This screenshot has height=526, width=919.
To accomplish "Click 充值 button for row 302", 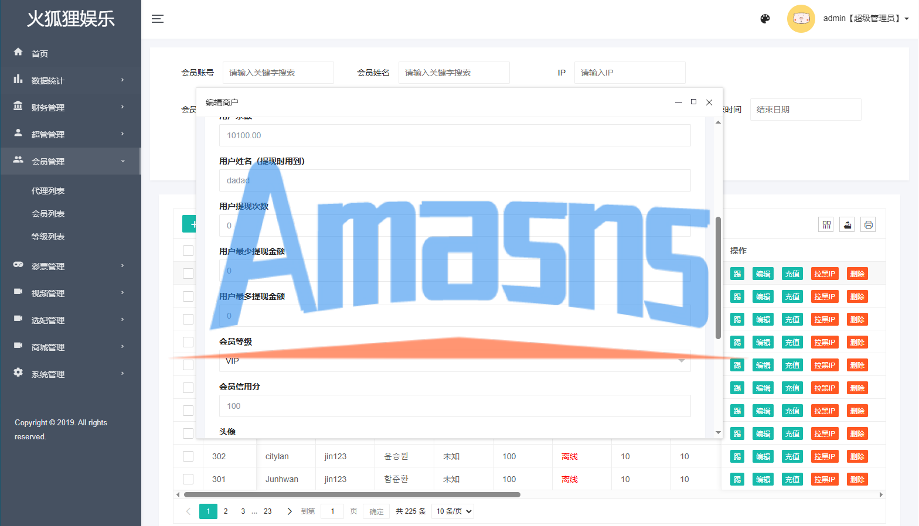I will pos(792,456).
